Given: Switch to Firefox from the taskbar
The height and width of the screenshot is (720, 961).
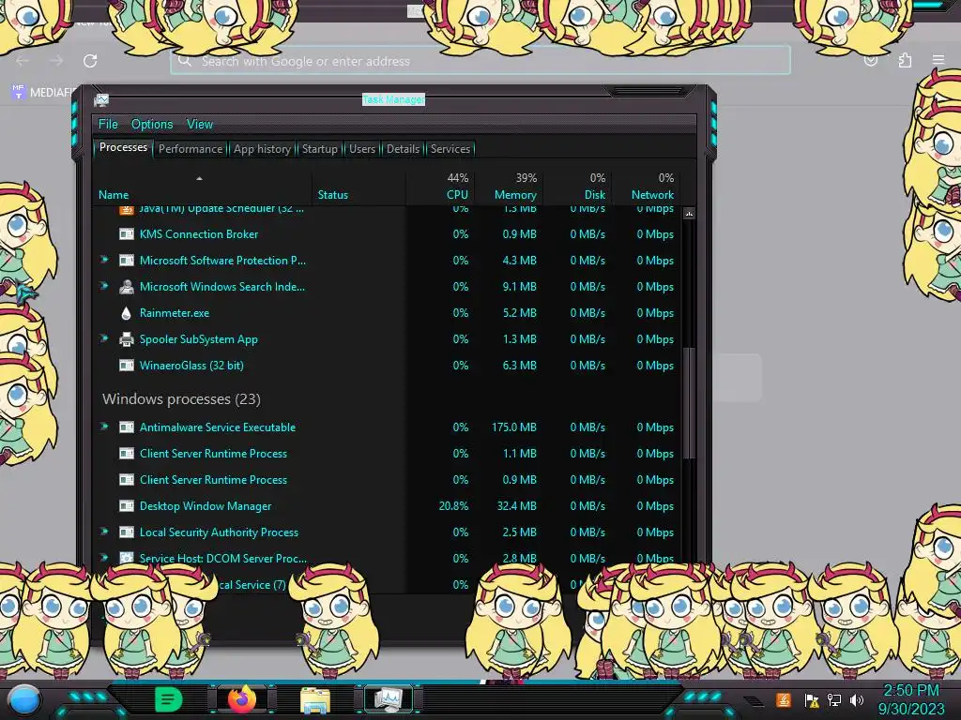Looking at the screenshot, I should (242, 698).
